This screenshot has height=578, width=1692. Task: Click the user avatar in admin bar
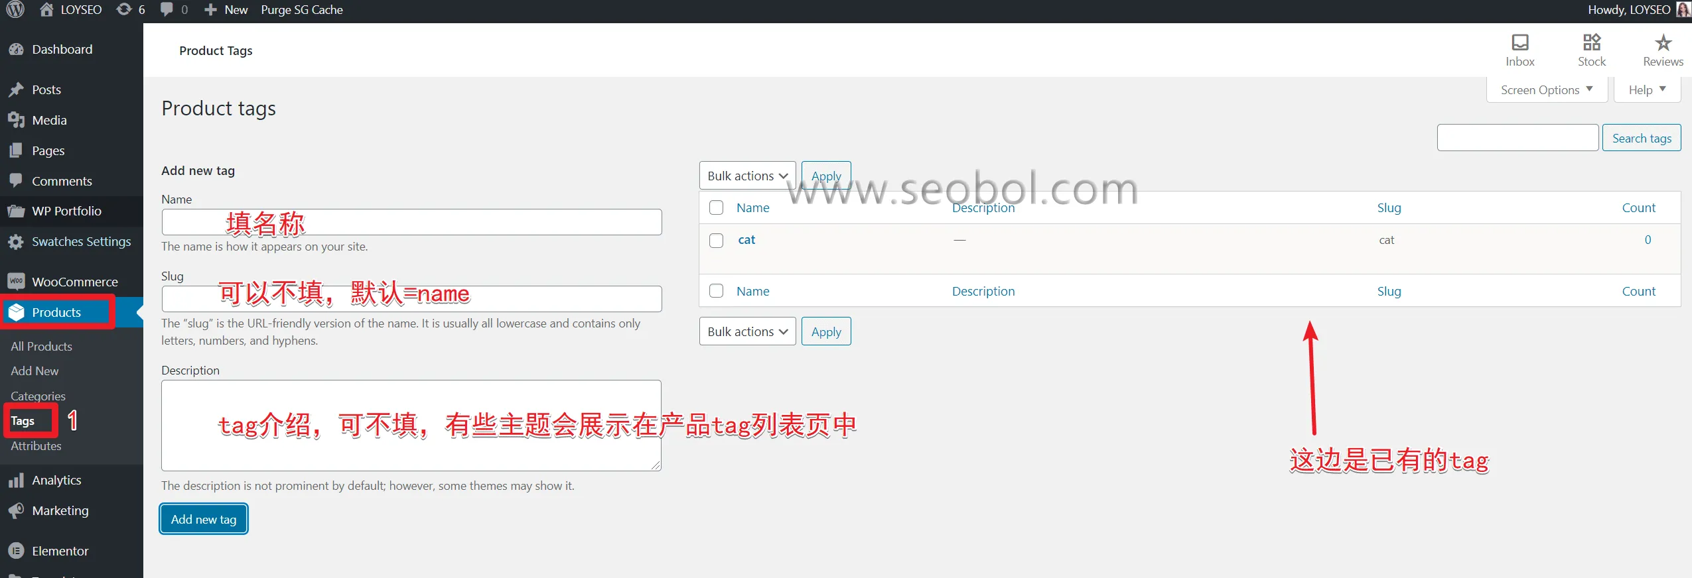1683,9
